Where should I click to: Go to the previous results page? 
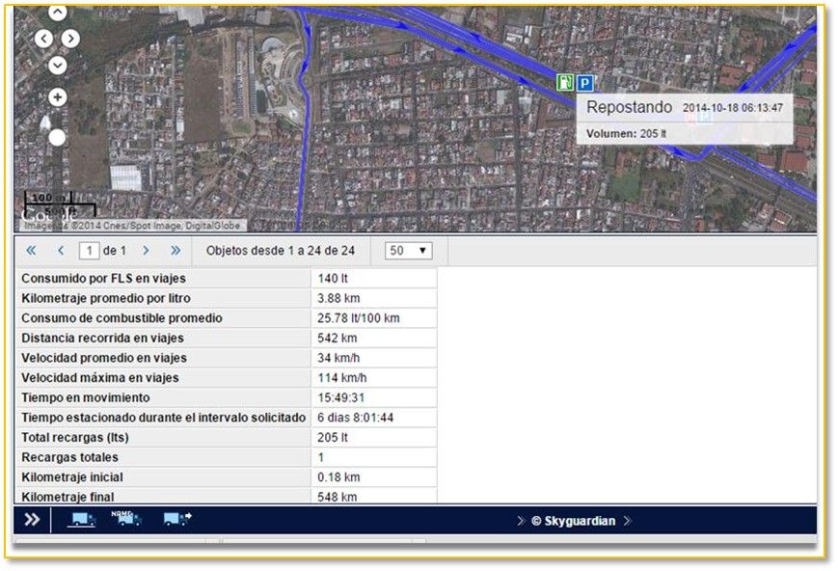tap(60, 251)
